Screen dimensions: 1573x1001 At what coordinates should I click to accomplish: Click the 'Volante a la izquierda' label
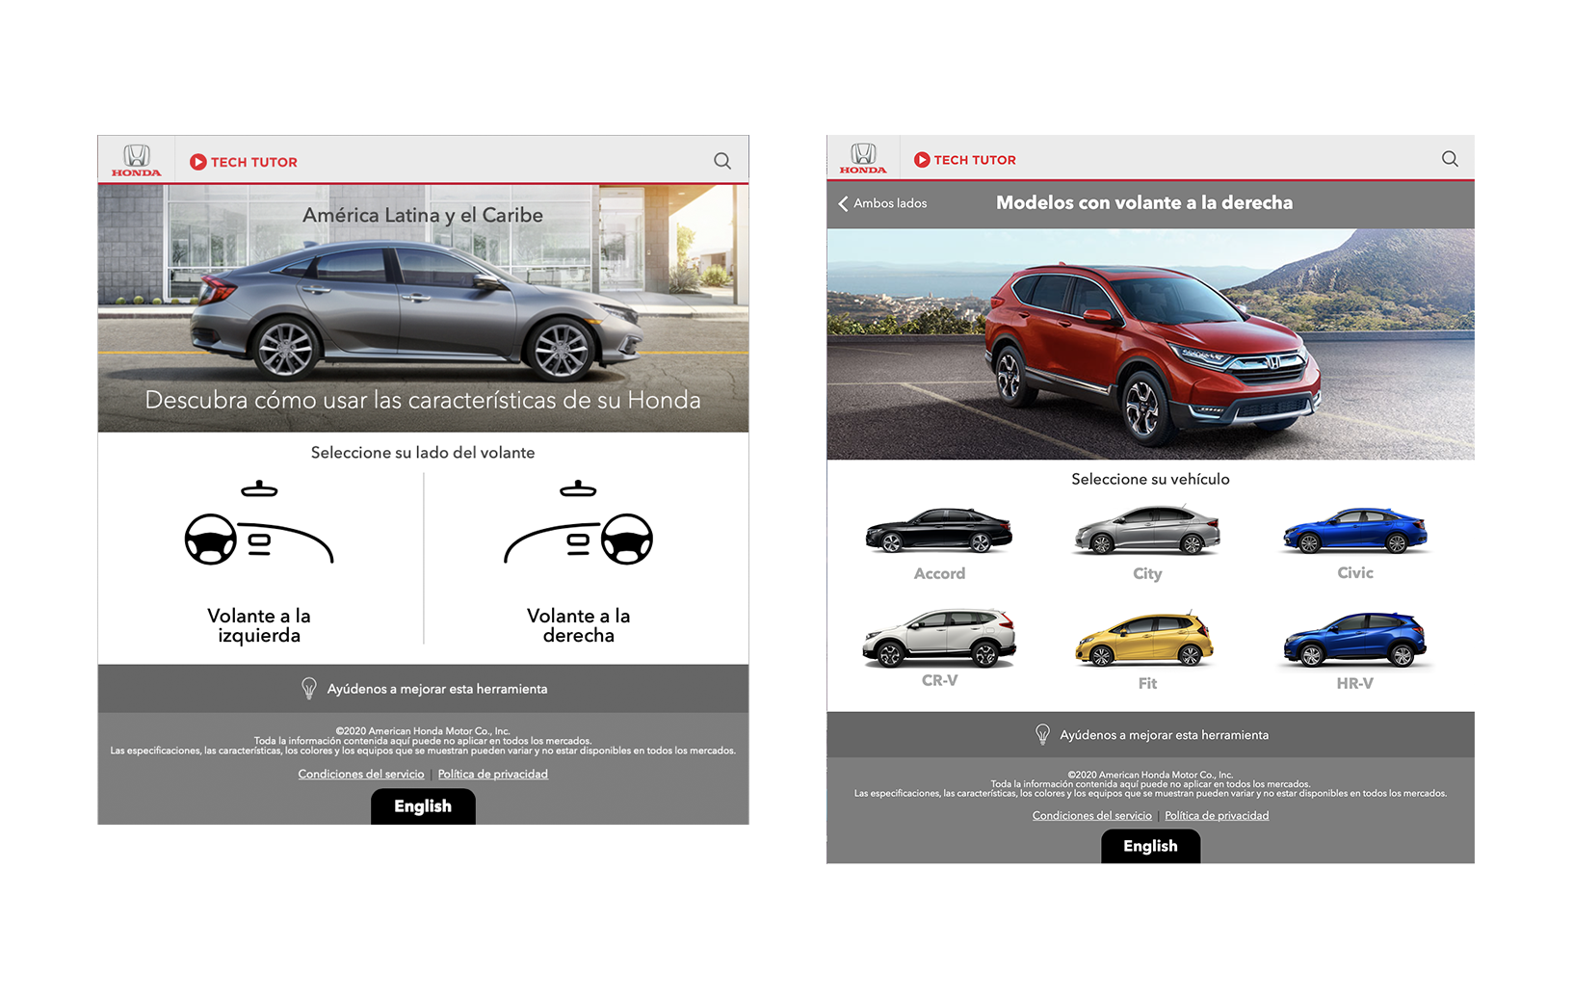click(259, 625)
